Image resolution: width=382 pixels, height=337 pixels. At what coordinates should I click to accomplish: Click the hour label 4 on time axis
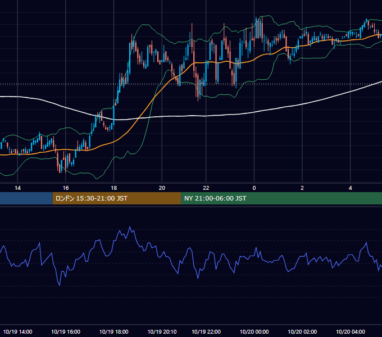pos(351,188)
